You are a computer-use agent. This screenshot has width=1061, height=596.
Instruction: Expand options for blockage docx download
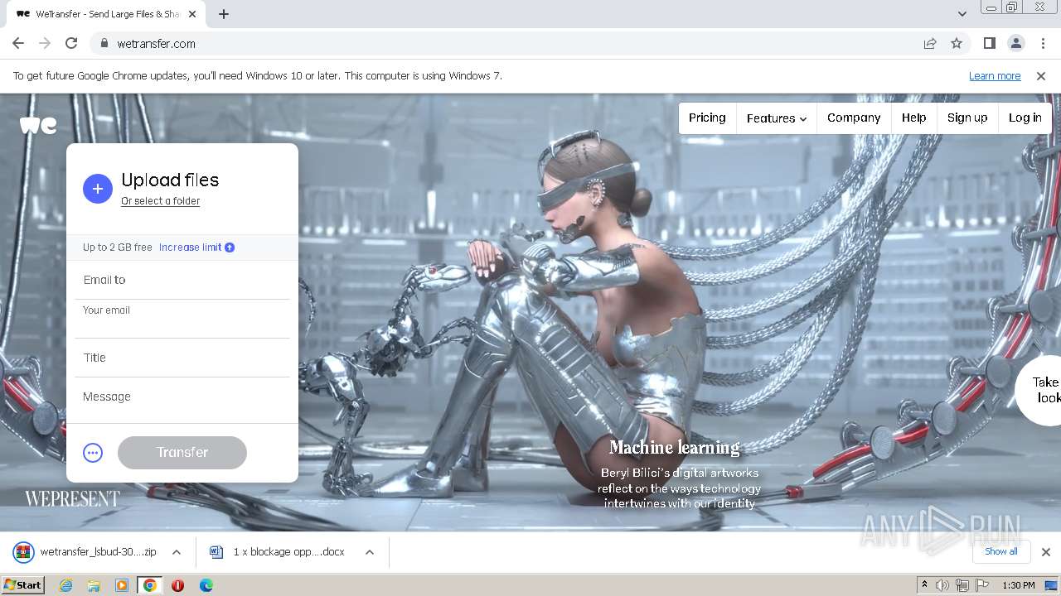[x=370, y=552]
